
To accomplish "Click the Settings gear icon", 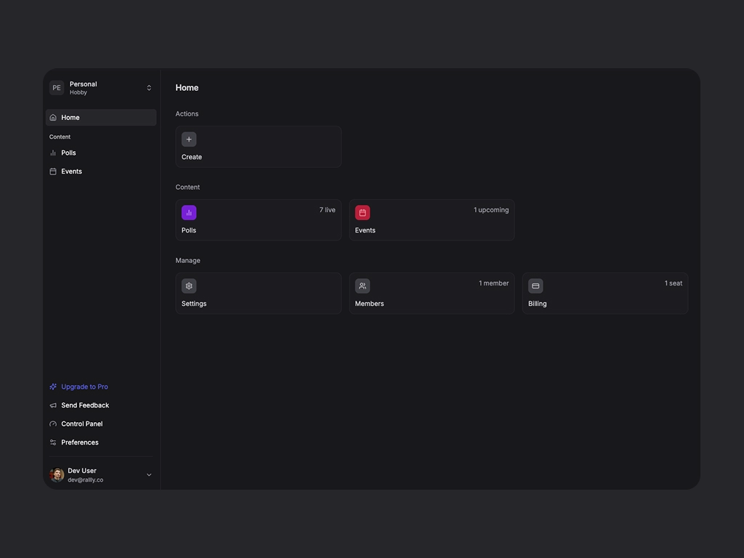I will click(x=189, y=286).
